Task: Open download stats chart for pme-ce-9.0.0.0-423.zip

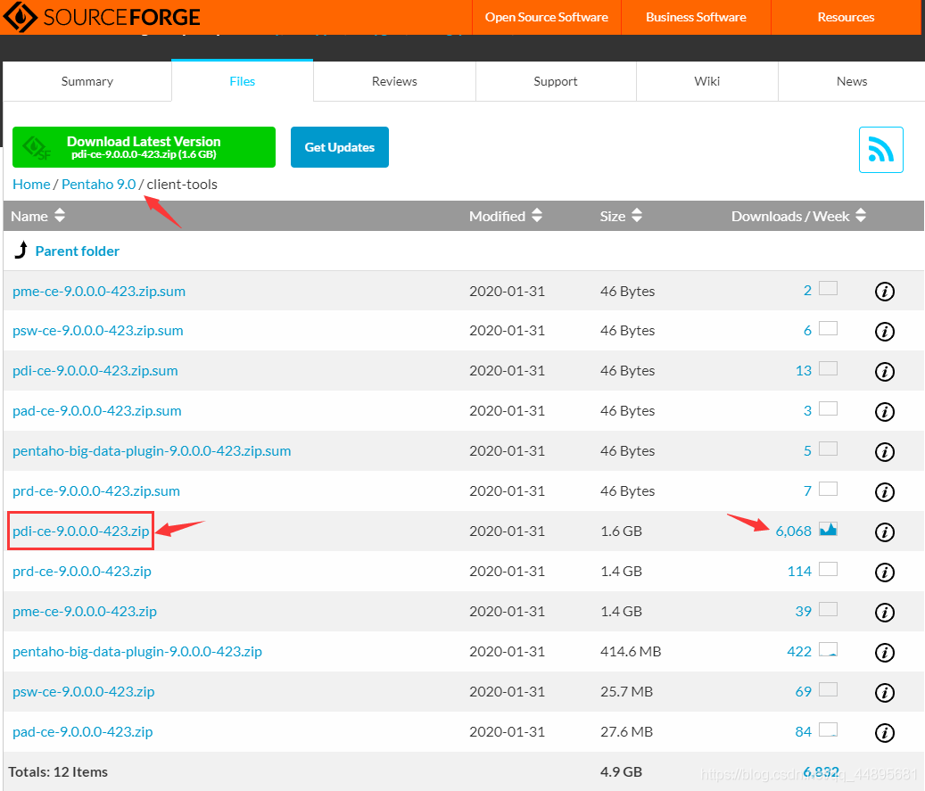Action: click(x=829, y=609)
